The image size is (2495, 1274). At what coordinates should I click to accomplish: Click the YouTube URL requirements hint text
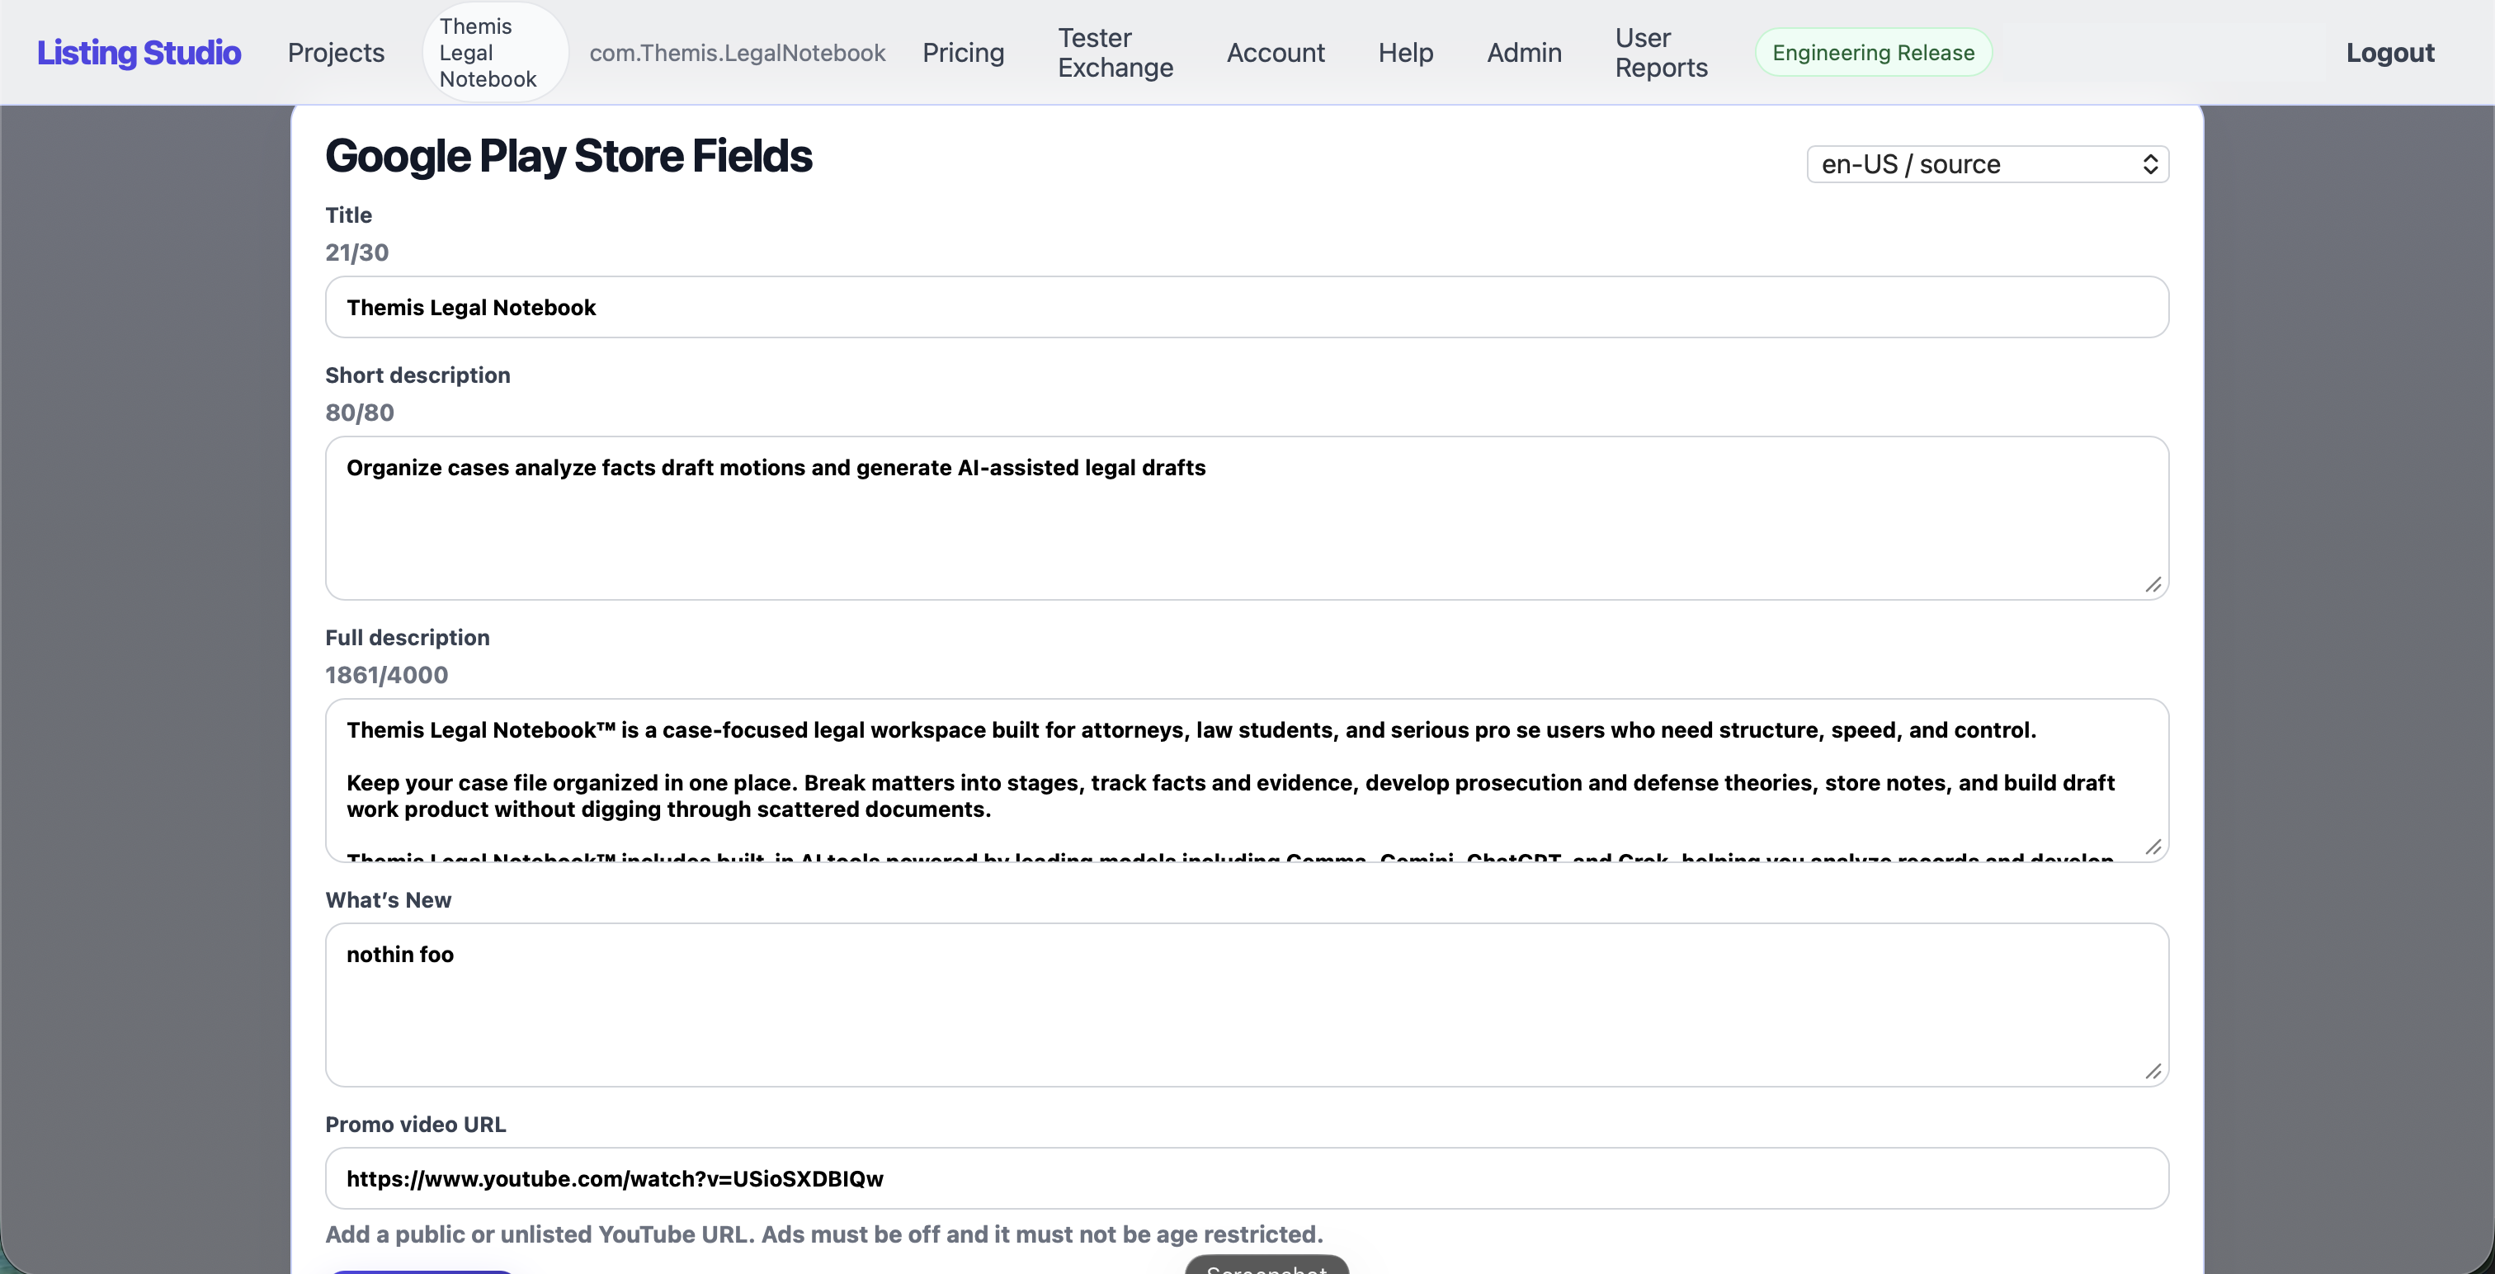(823, 1234)
